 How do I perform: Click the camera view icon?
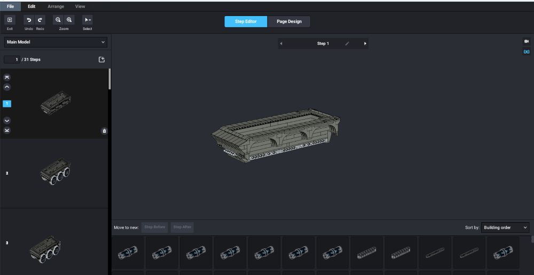[x=527, y=41]
